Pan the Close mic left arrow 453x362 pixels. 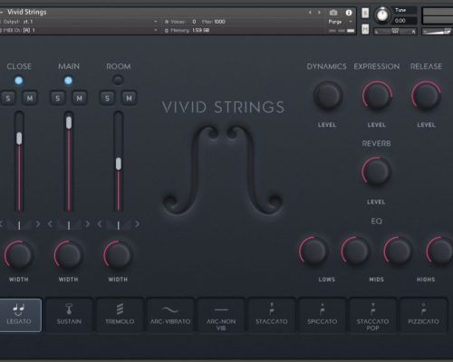pos(1,224)
